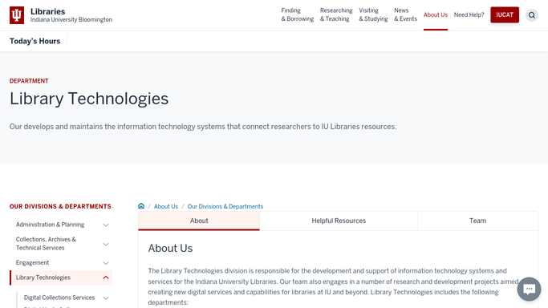
Task: Open the Visiting & Studying menu
Action: [373, 14]
